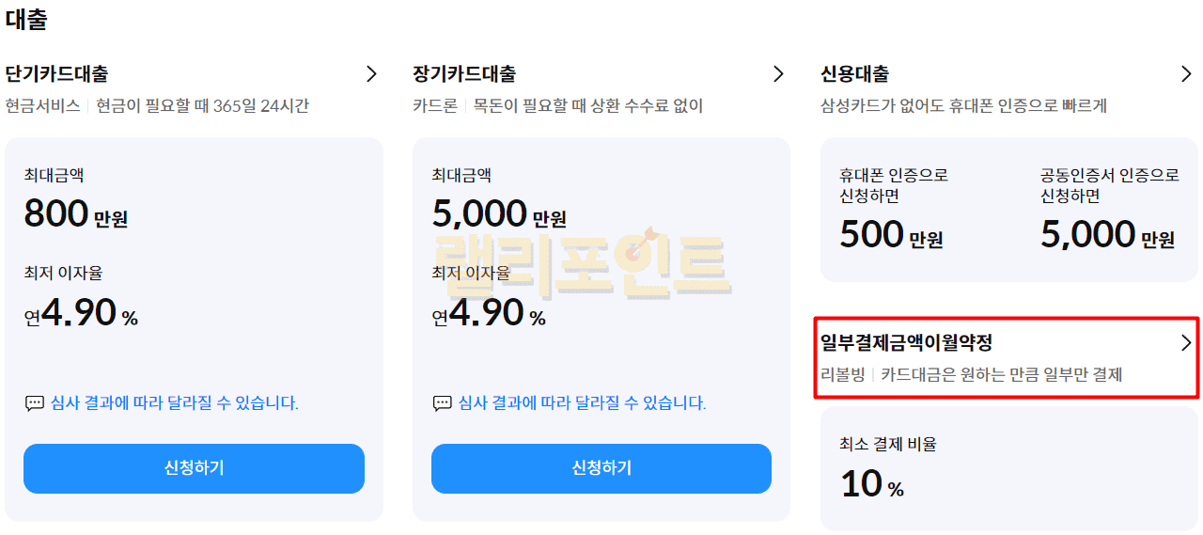Go to the 신용대출 heading
1203x535 pixels.
854,73
